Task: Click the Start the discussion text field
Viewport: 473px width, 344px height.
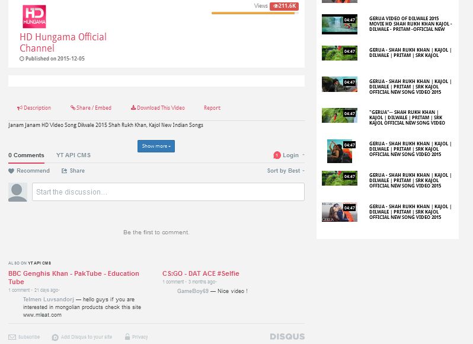Action: pyautogui.click(x=168, y=192)
